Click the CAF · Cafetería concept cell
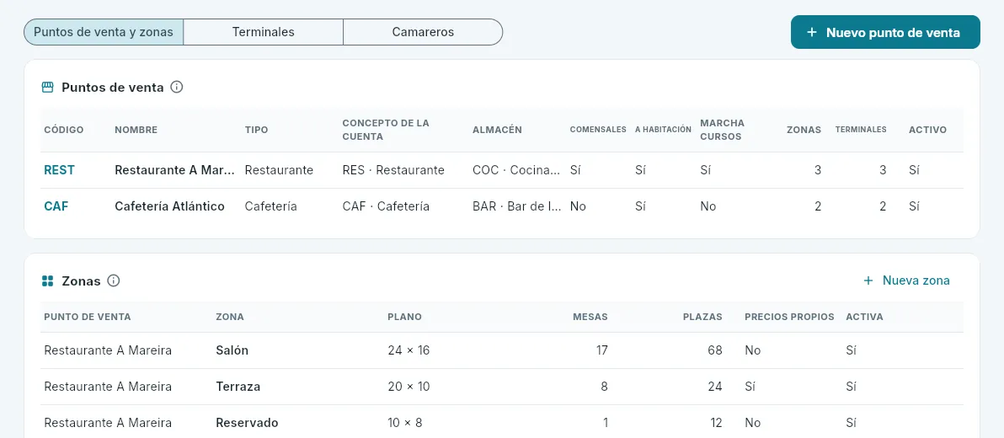 coord(386,206)
